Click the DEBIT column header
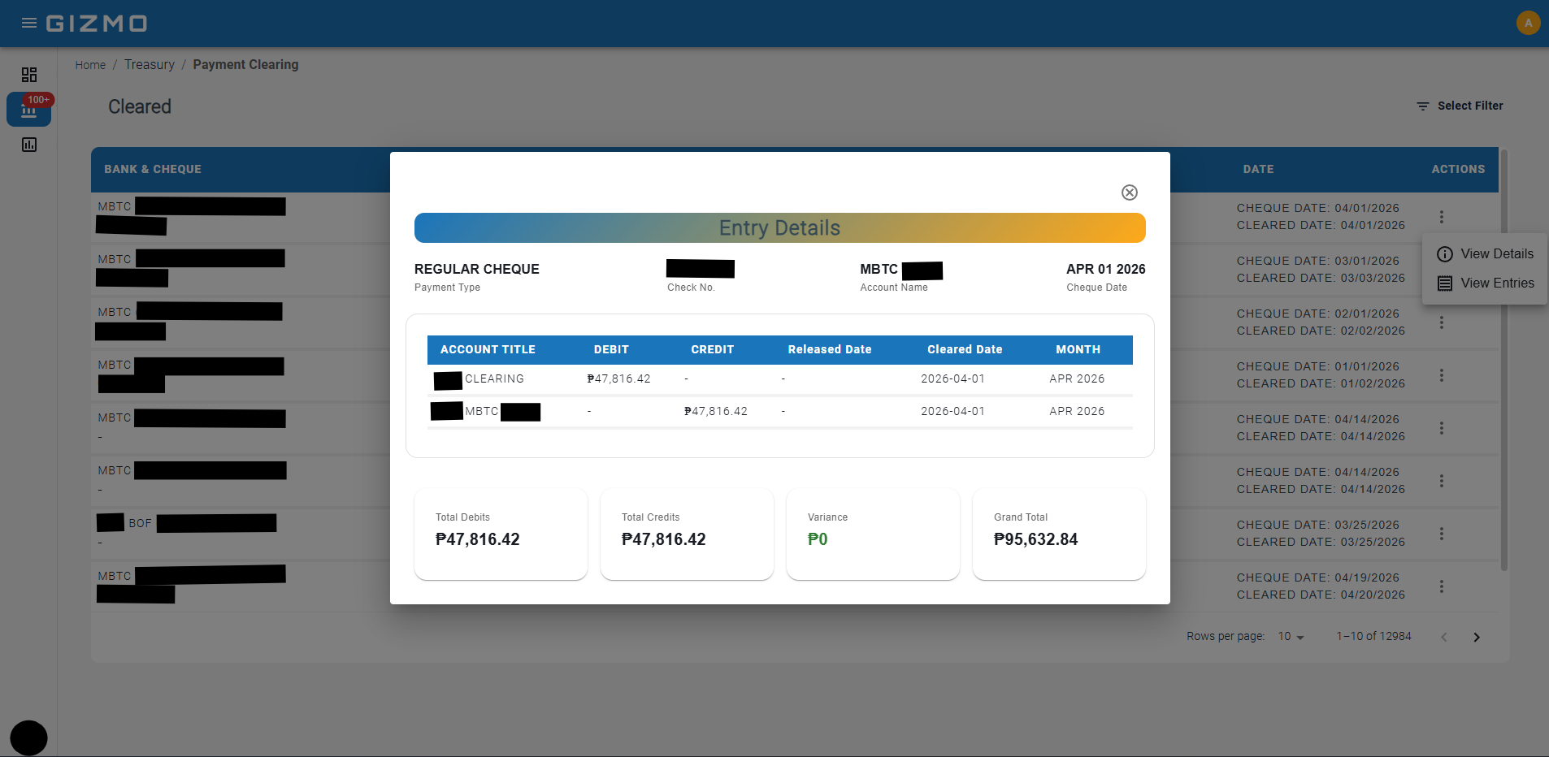Image resolution: width=1549 pixels, height=757 pixels. [x=611, y=349]
